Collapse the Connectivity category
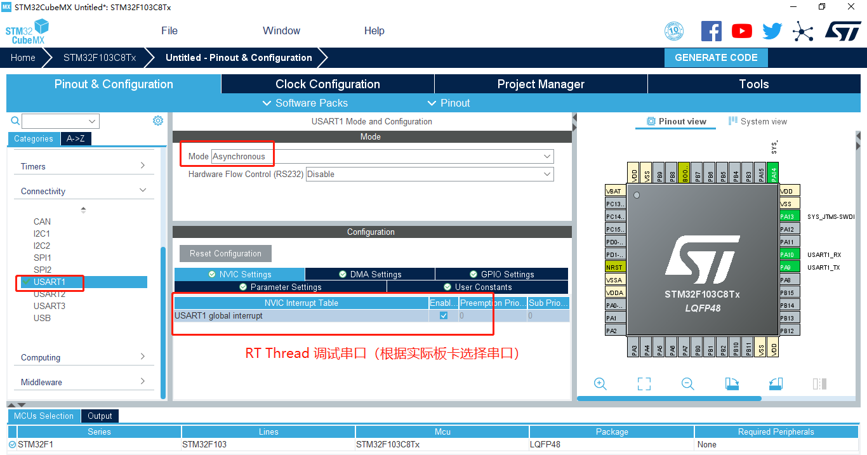Screen dimensions: 867x455 tap(84, 191)
